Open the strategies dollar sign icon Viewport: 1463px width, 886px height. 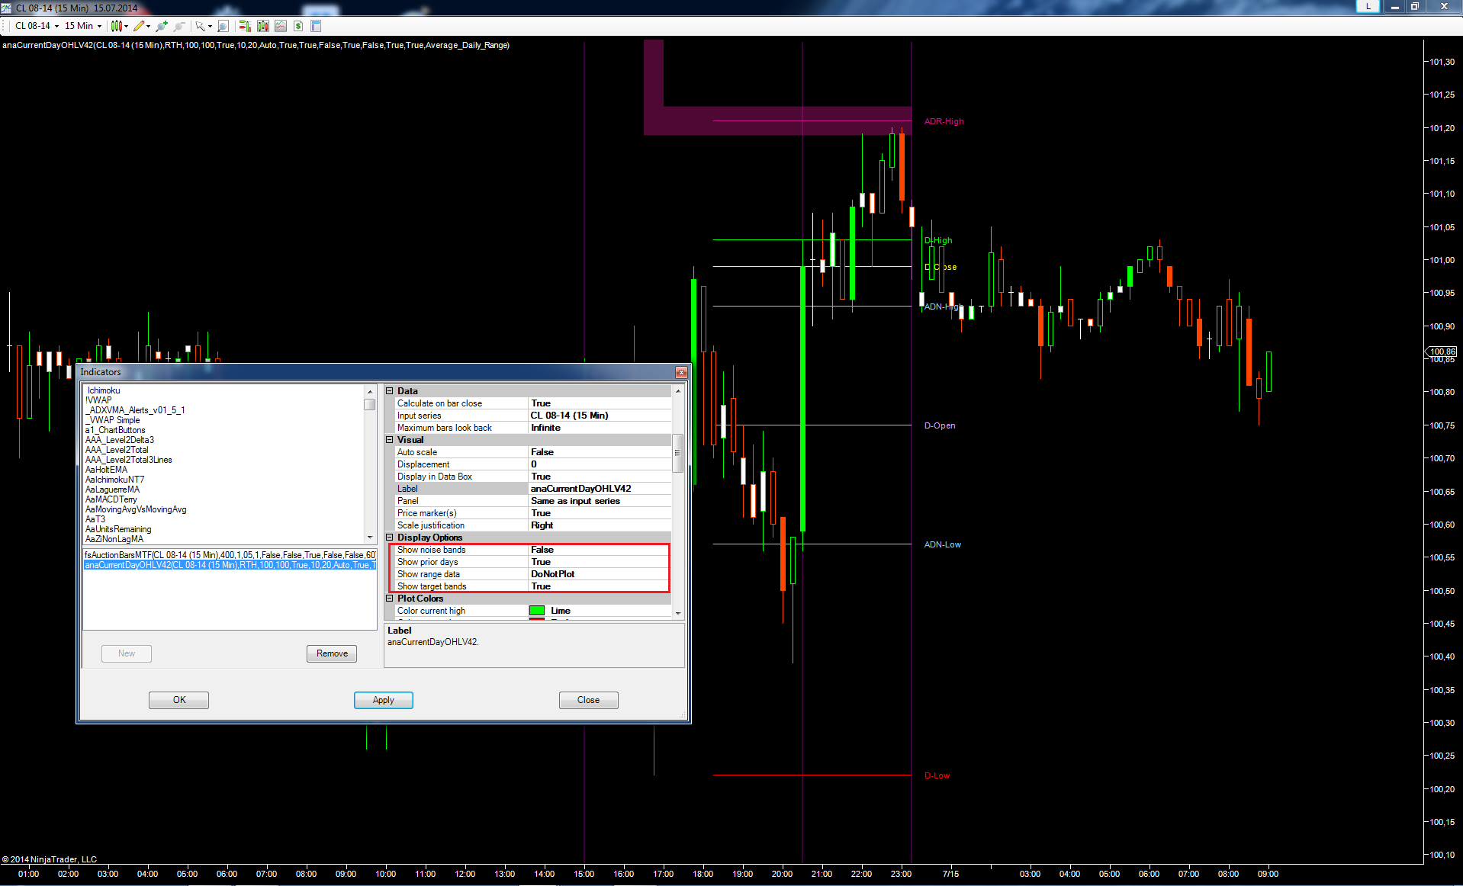pos(298,26)
